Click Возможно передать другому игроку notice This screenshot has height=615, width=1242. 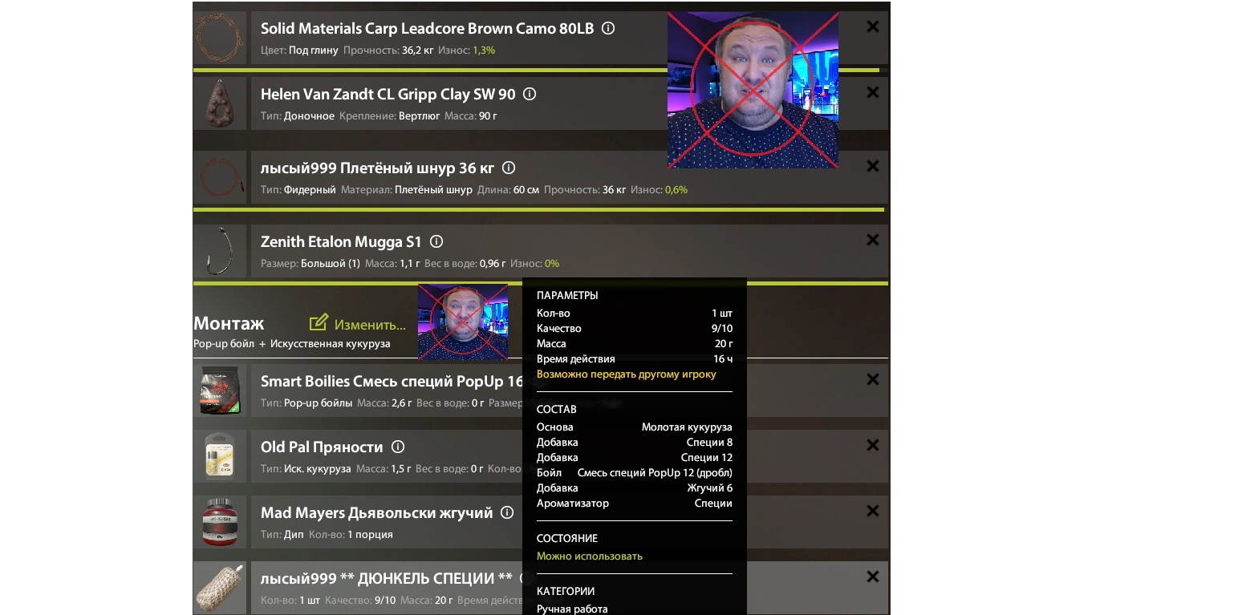point(627,374)
